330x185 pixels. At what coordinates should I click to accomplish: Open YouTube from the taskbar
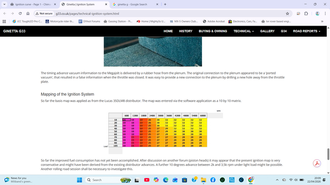click(x=146, y=180)
